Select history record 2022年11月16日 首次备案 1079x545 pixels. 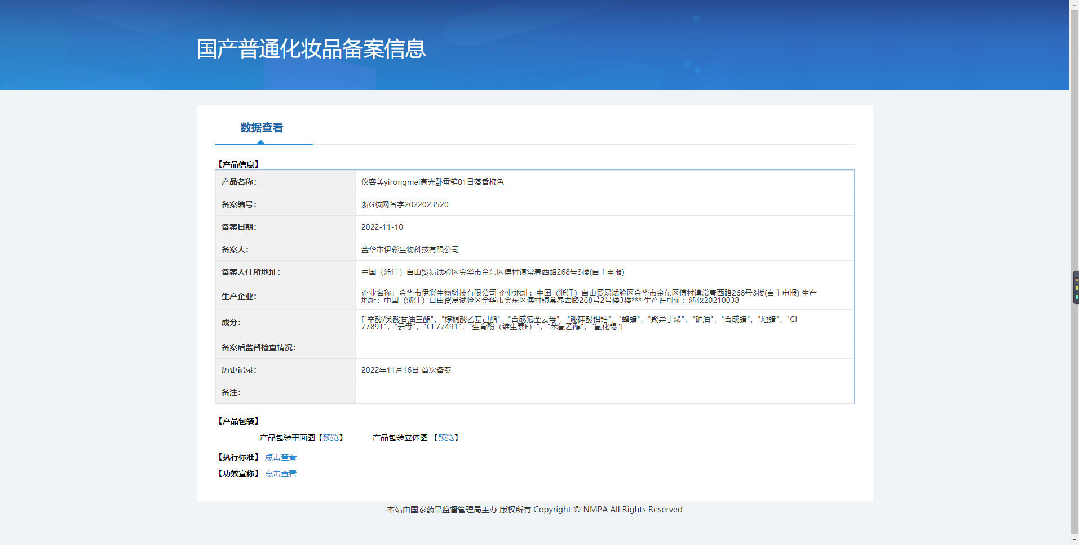click(x=406, y=370)
